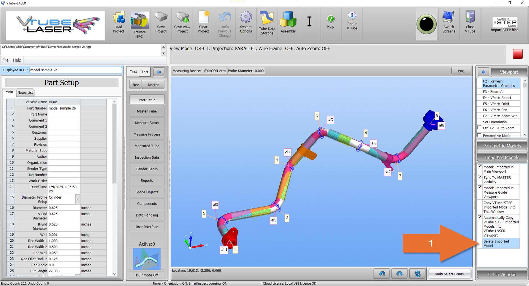Click the file path down arrow
529x286 pixels.
[163, 53]
